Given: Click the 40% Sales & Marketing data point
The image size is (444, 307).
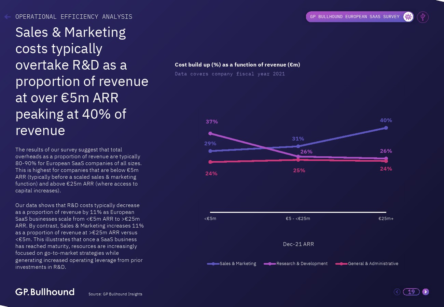Looking at the screenshot, I should (386, 128).
